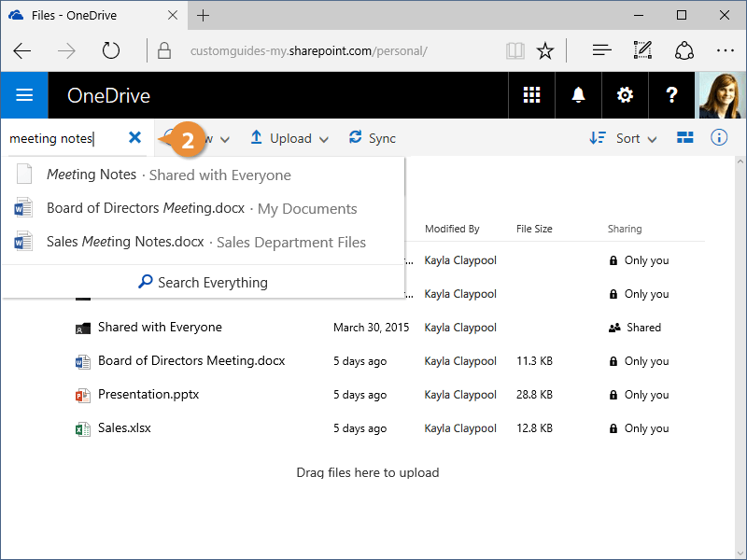Expand the Sort dropdown

click(x=623, y=138)
